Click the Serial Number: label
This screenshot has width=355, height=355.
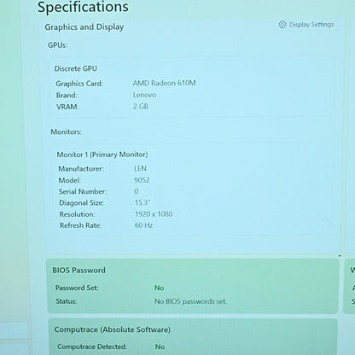(83, 192)
